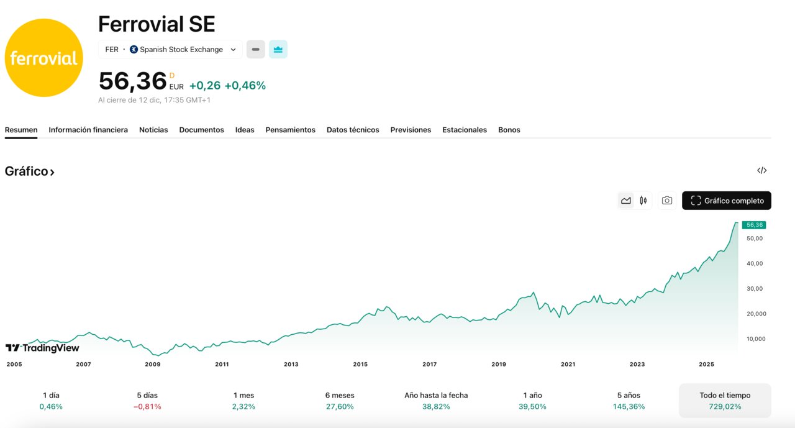Open the Previsiones section
Image resolution: width=795 pixels, height=428 pixels.
coord(411,130)
